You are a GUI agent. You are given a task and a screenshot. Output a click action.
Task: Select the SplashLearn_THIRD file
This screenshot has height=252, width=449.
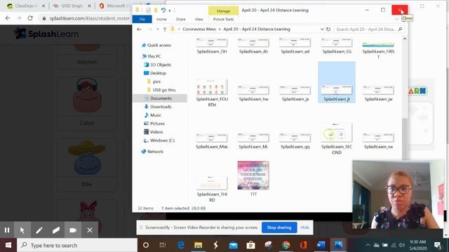click(x=212, y=188)
